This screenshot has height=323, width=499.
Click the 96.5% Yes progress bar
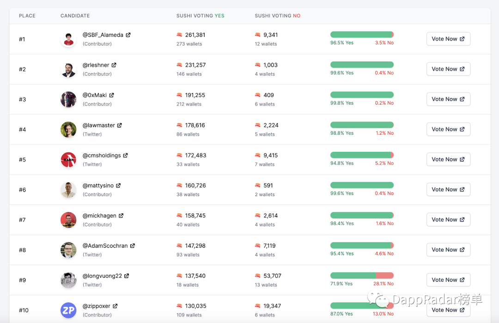(362, 34)
